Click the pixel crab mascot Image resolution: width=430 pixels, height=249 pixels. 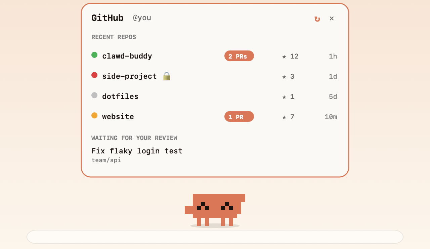(x=215, y=210)
